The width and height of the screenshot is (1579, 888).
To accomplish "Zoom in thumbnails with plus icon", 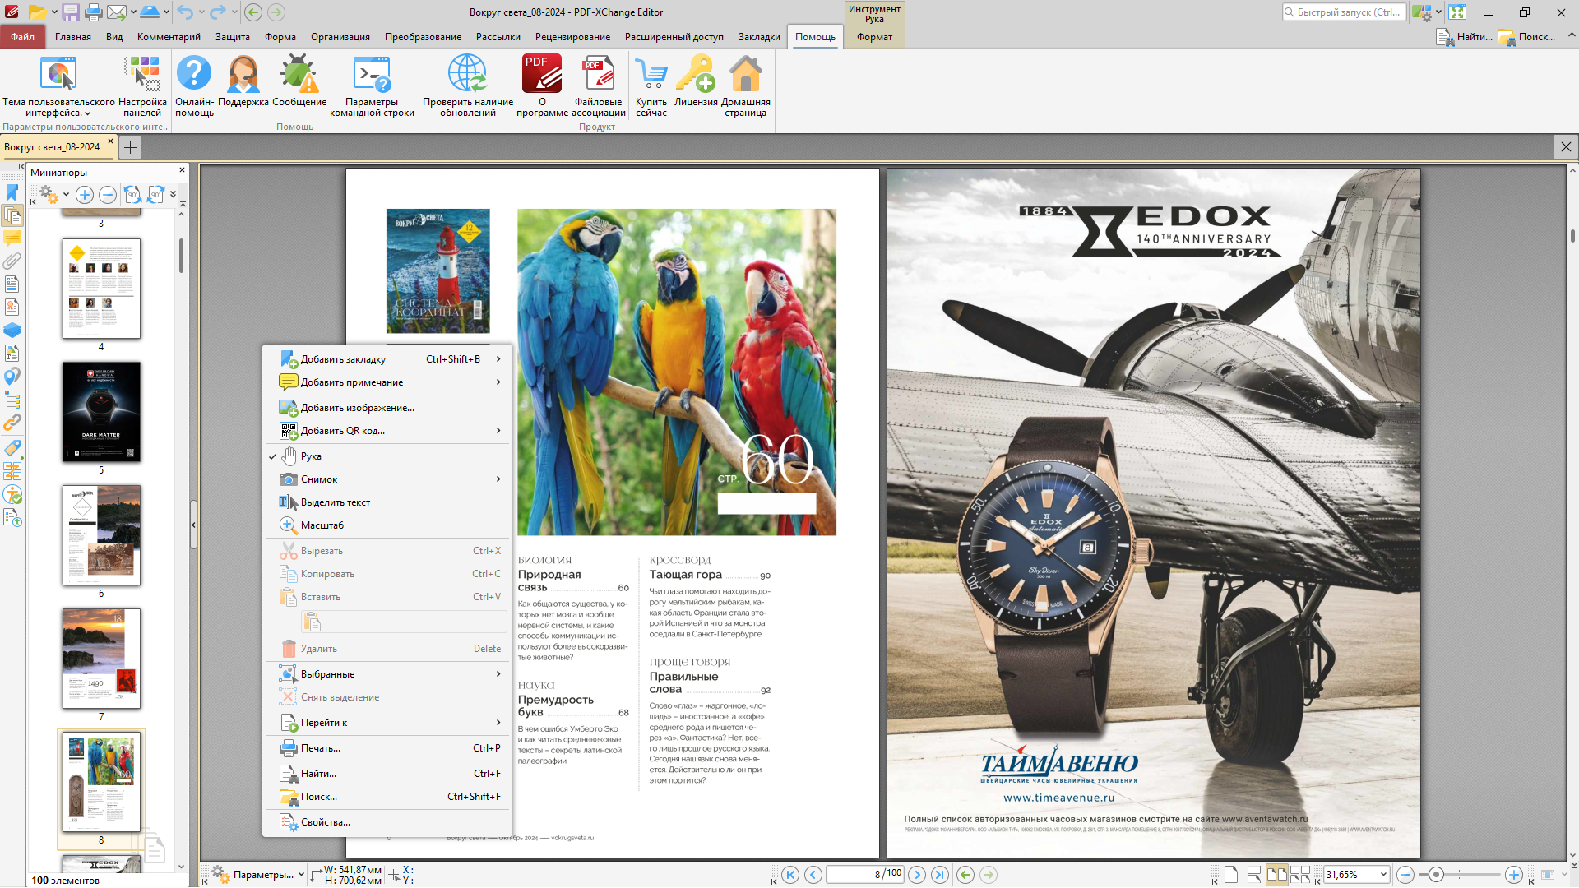I will click(85, 195).
